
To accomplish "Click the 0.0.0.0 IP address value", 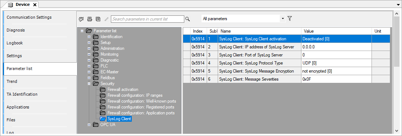I will [336, 47].
